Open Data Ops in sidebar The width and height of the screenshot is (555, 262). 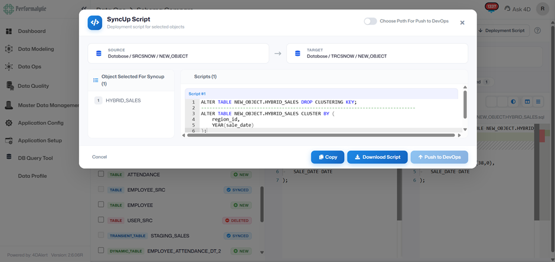(30, 67)
